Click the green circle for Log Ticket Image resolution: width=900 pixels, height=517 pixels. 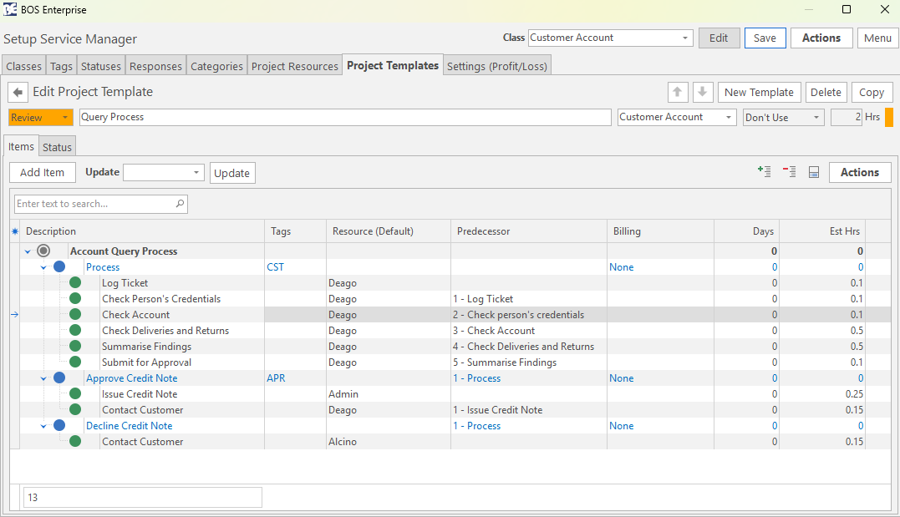click(75, 282)
